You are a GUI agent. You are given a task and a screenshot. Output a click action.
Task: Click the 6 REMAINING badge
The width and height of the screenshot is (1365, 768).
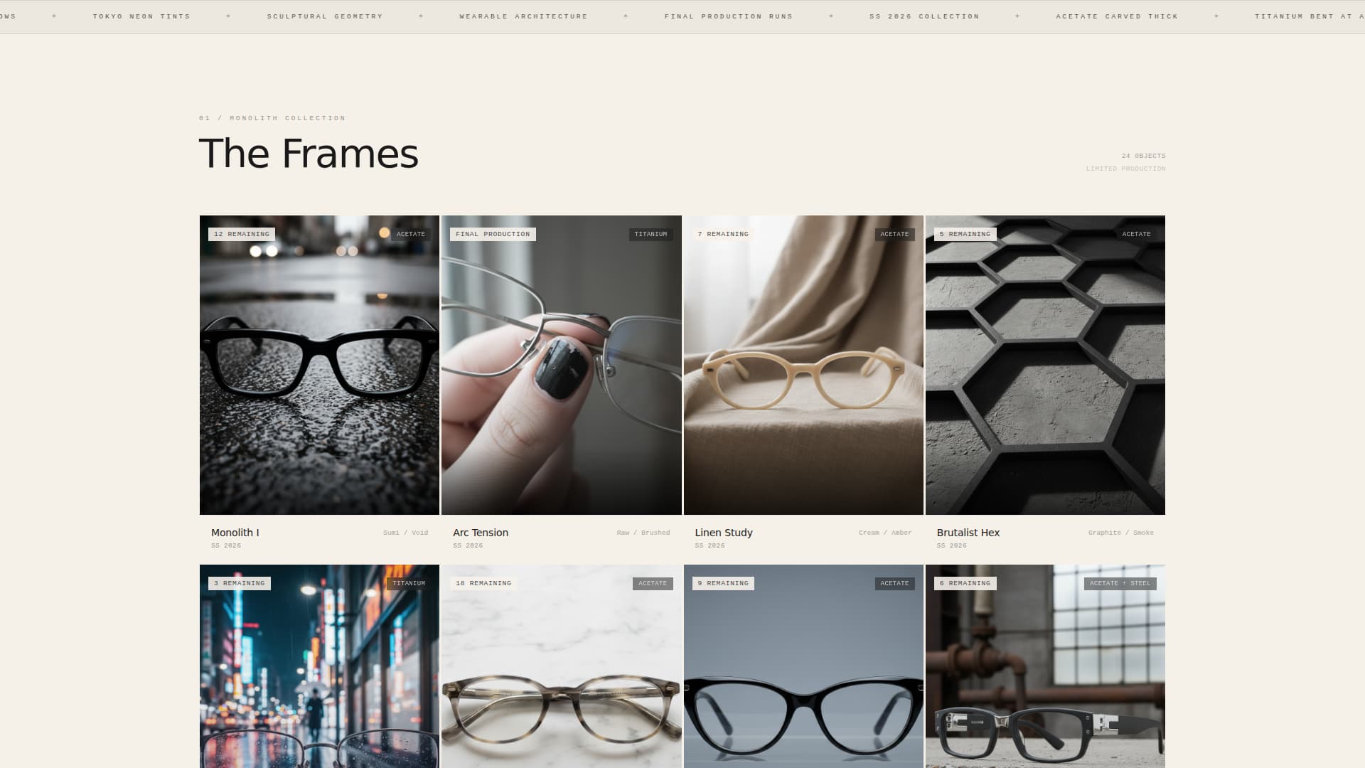click(965, 583)
